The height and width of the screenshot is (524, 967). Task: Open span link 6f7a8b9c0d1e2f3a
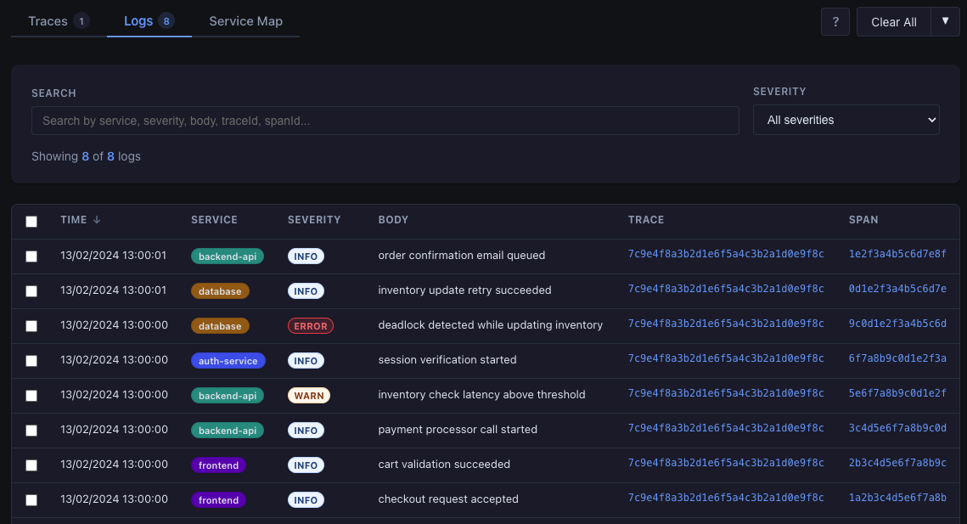pyautogui.click(x=897, y=358)
